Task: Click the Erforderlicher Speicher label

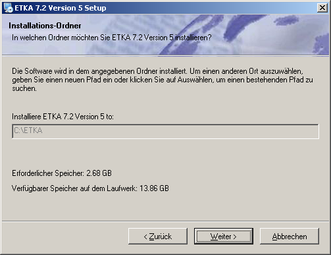Action: click(x=48, y=173)
